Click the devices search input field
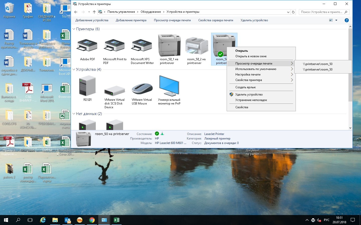 [324, 12]
